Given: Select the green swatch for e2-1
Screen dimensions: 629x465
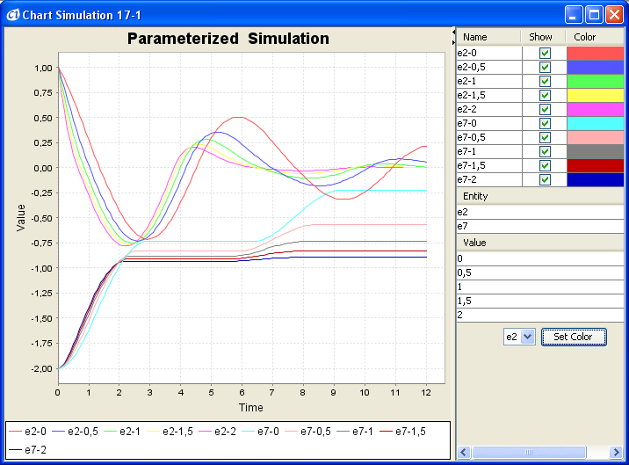Looking at the screenshot, I should [596, 81].
